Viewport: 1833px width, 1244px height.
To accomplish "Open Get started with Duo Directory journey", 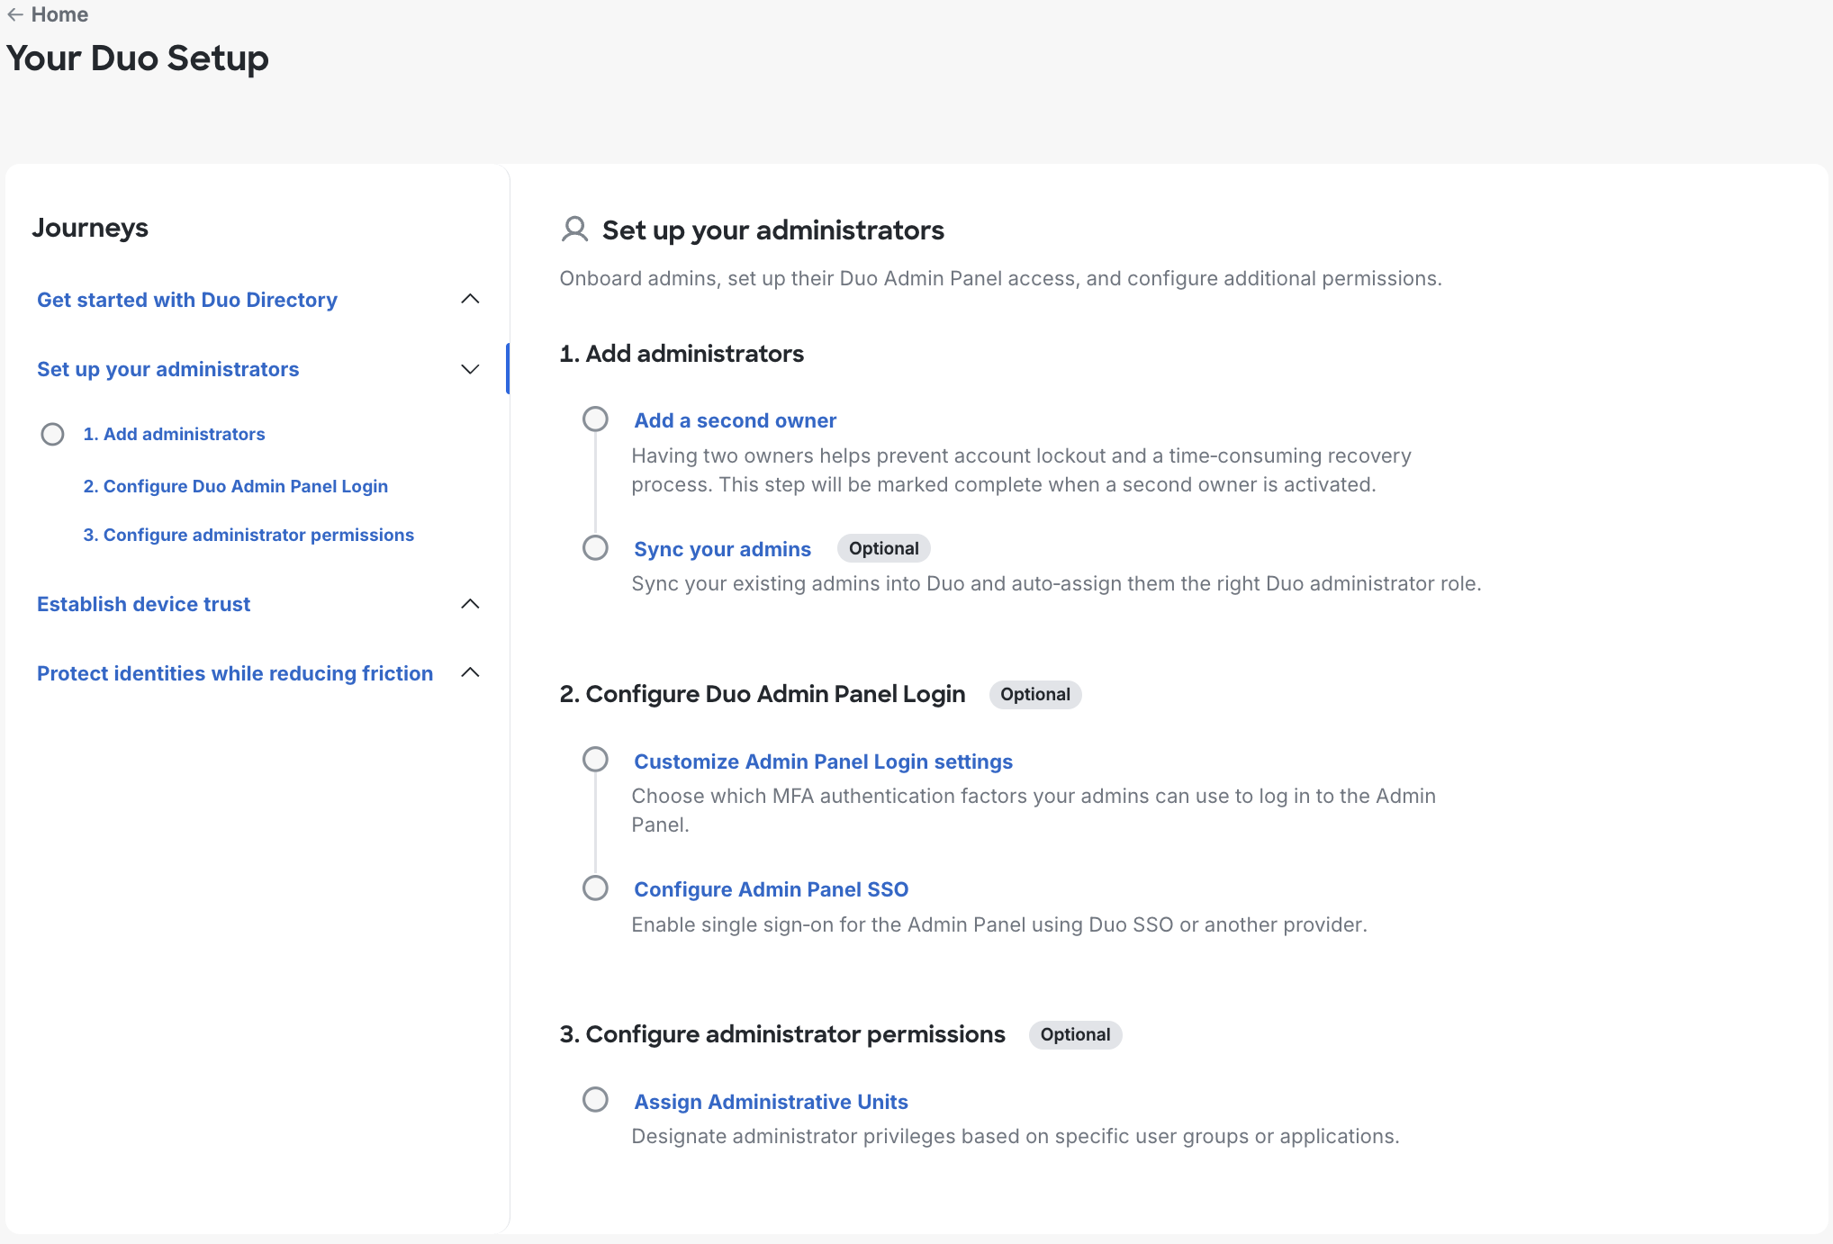I will 187,300.
